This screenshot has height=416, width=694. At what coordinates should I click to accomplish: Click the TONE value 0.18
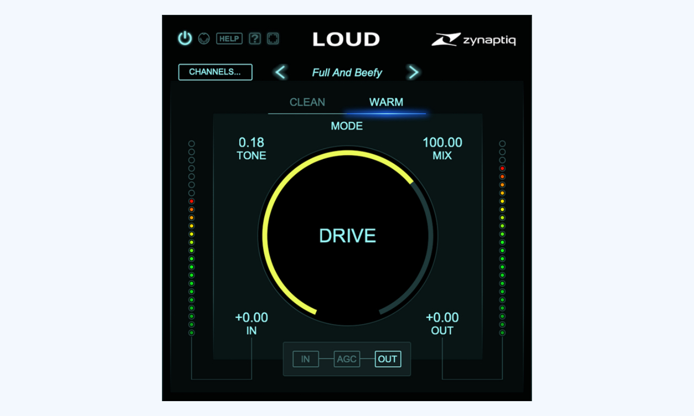click(251, 143)
